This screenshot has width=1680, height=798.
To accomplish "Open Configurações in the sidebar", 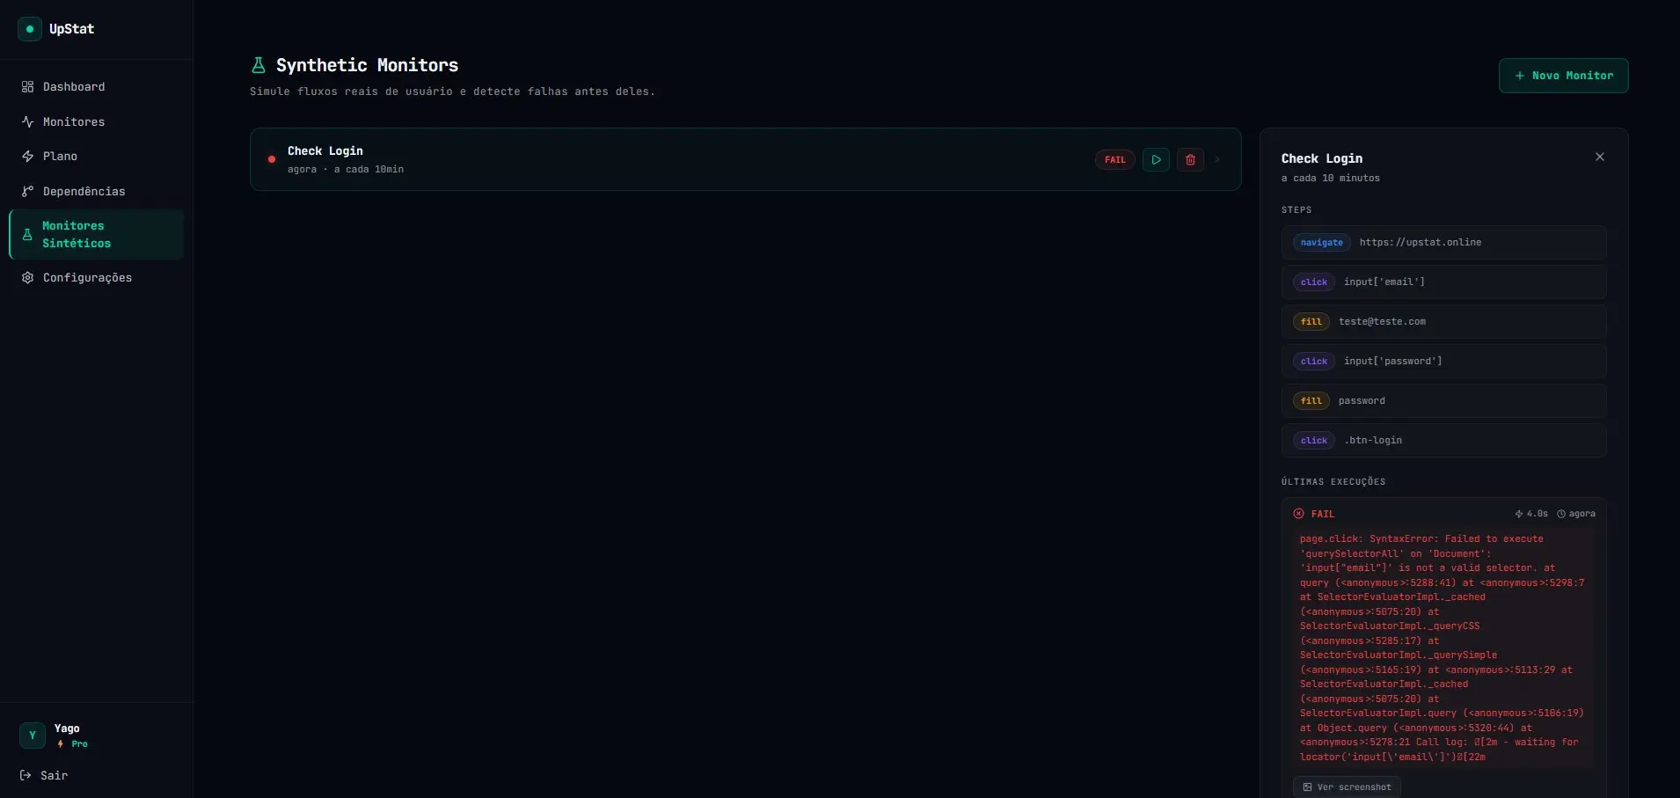I will coord(96,277).
